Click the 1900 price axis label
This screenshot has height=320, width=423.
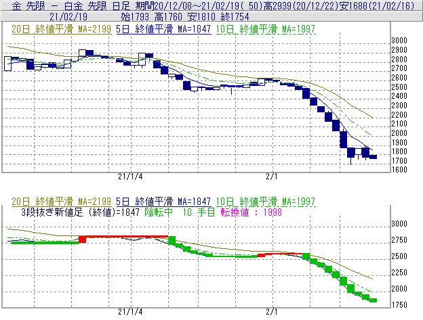[399, 142]
